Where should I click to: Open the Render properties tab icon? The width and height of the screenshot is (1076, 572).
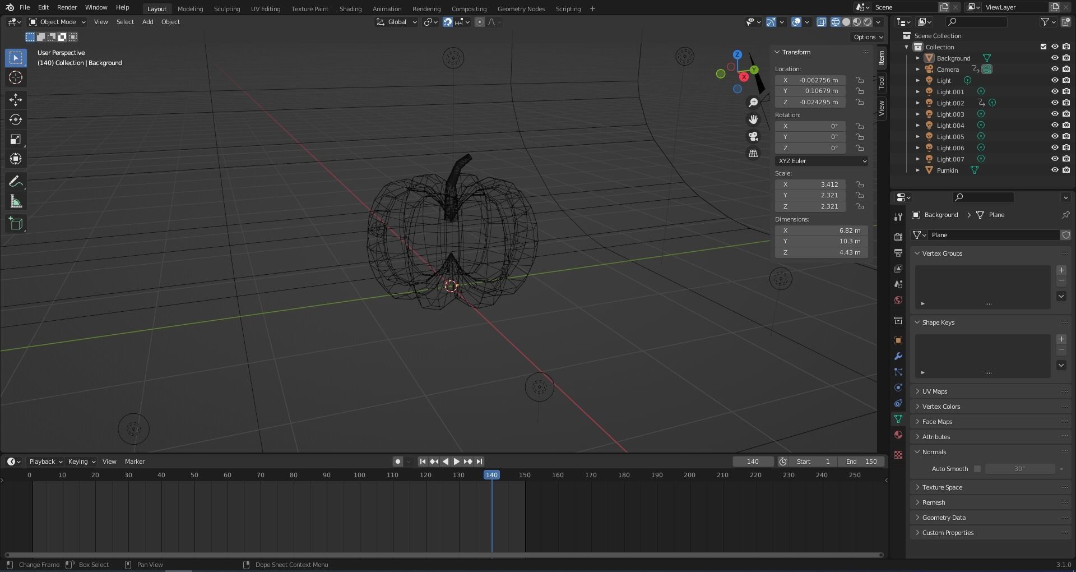click(x=898, y=237)
